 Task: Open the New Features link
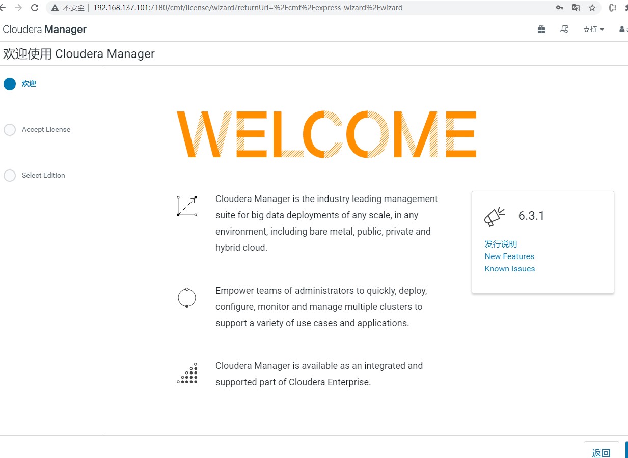[x=509, y=256]
